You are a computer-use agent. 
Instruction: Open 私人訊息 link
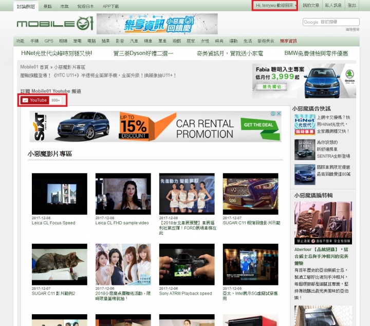(x=333, y=5)
